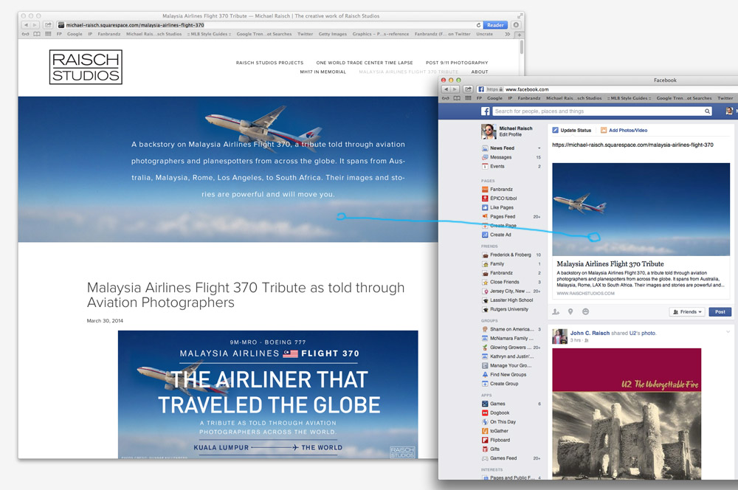Click the airplane link preview image in the Facebook composer
The width and height of the screenshot is (738, 490).
coord(641,210)
